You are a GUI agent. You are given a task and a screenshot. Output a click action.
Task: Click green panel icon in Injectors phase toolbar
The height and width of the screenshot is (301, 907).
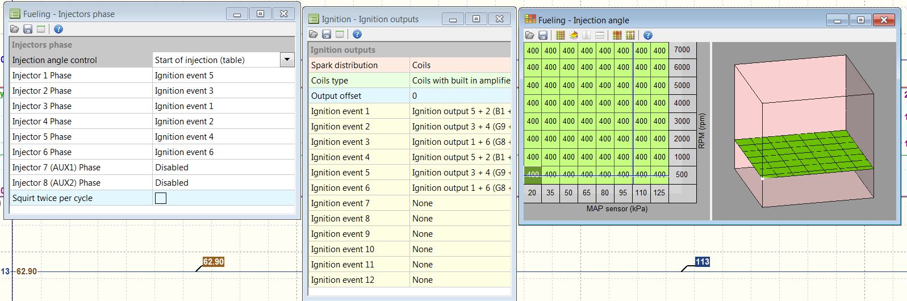[x=41, y=29]
